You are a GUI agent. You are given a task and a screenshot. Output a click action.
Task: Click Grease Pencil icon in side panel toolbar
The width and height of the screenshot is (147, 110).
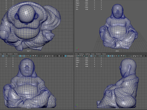coord(88,56)
